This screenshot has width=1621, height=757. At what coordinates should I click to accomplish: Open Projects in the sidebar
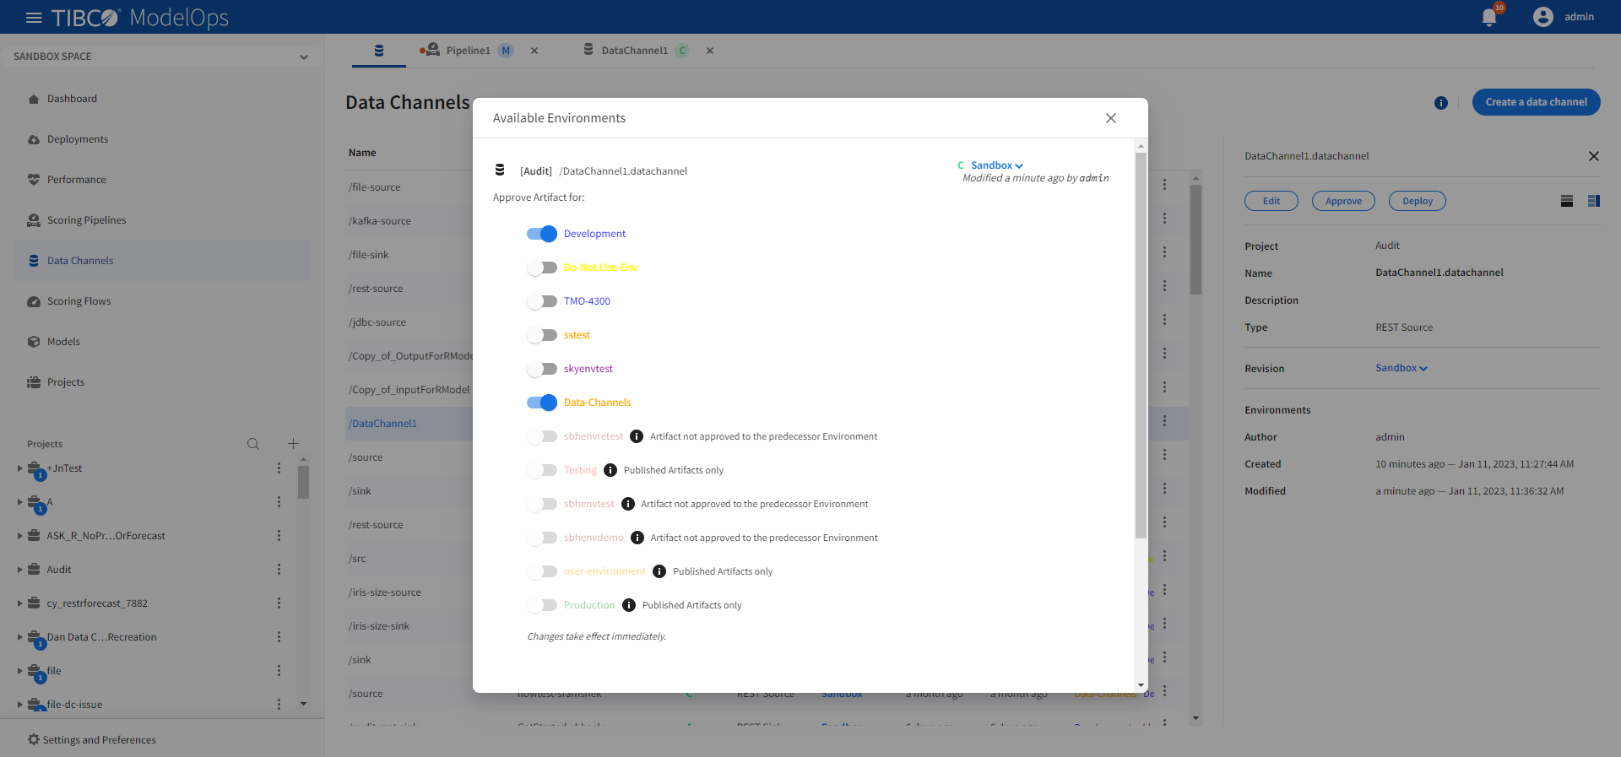66,382
